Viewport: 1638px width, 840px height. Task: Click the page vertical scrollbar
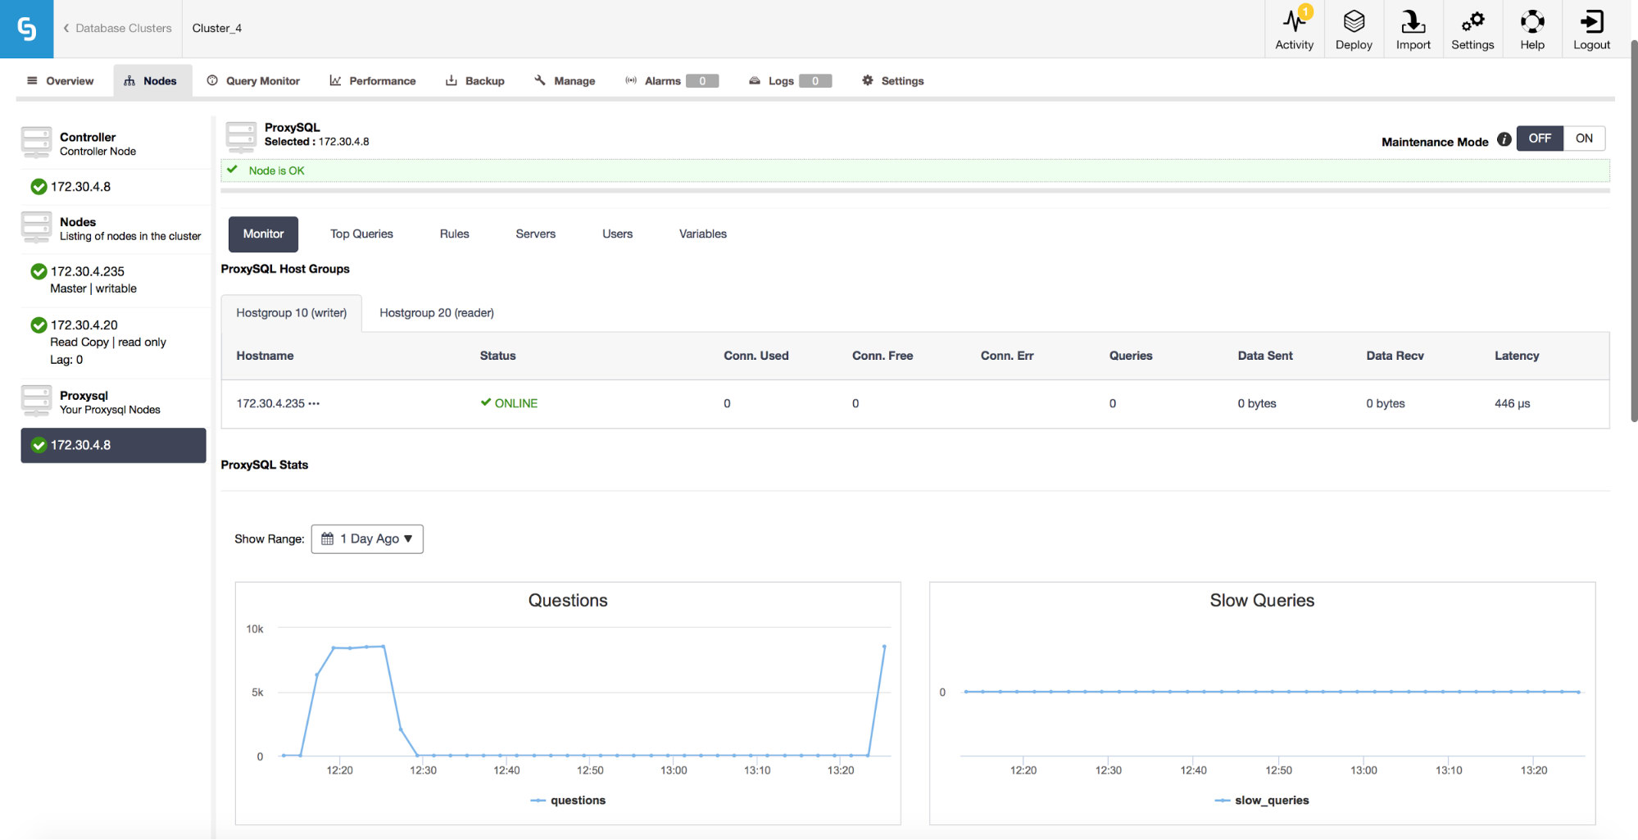(1633, 229)
